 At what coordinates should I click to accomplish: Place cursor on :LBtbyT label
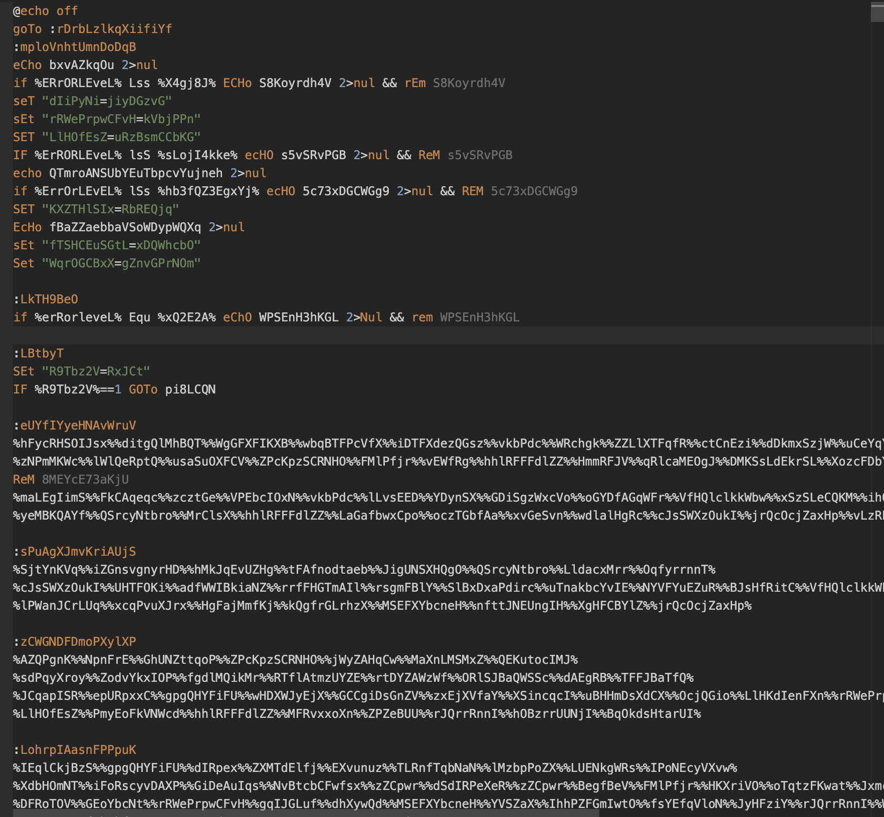(39, 353)
